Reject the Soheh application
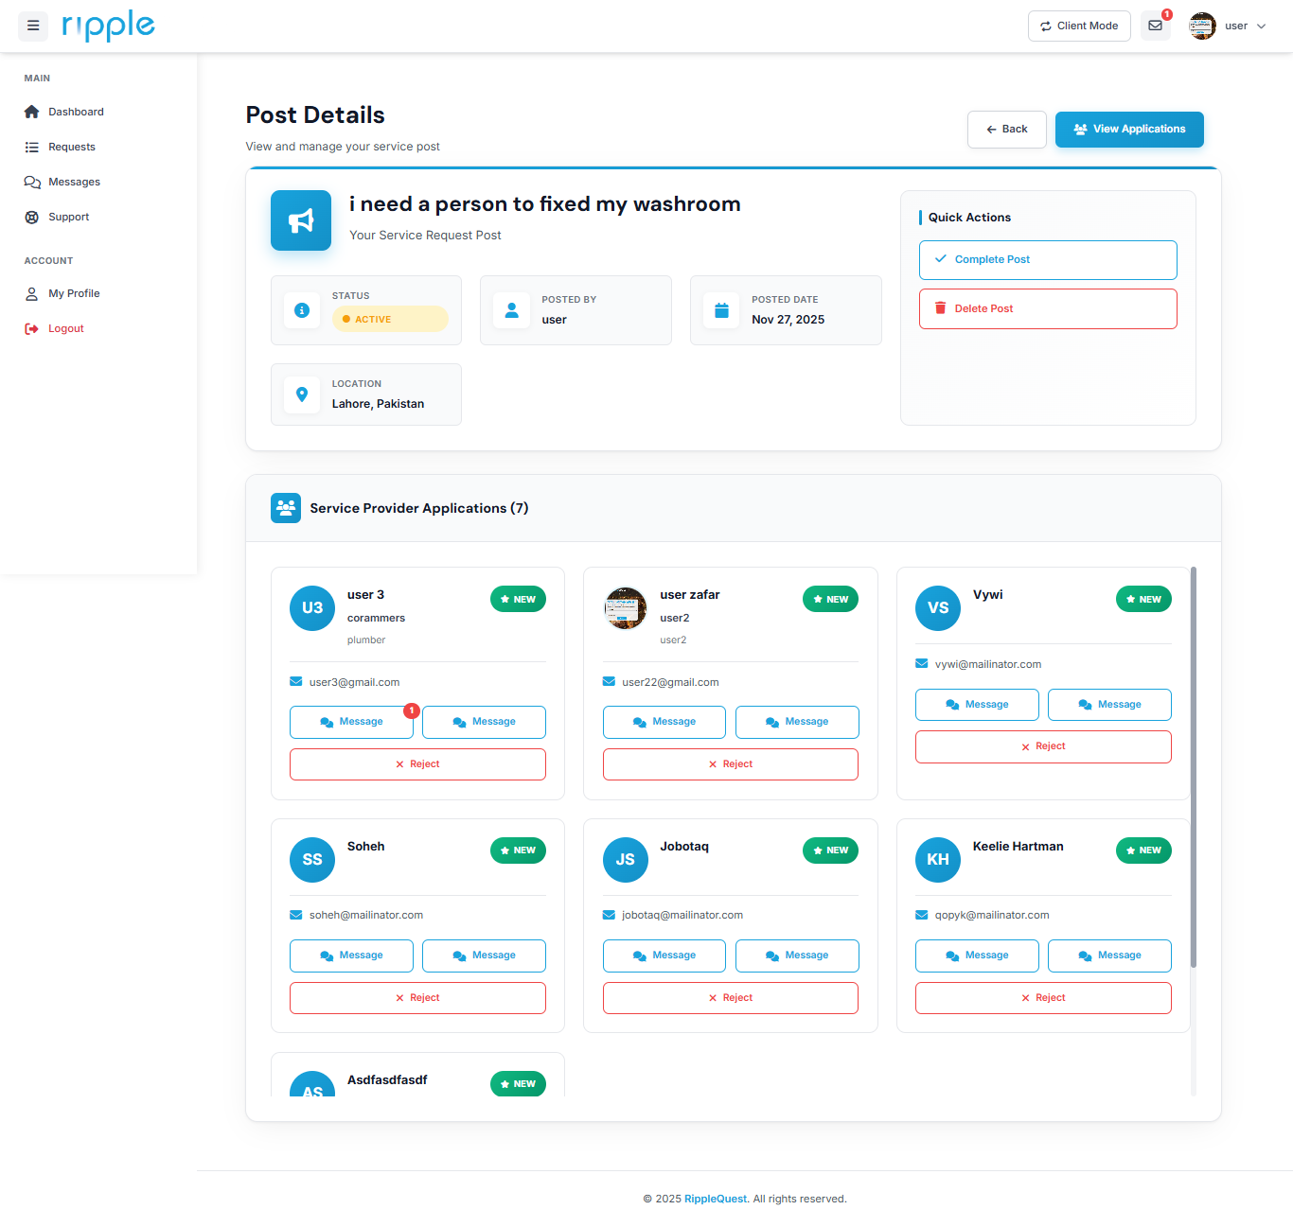 coord(417,998)
